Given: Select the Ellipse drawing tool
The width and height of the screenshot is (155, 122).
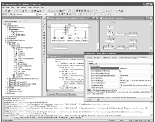Looking at the screenshot, I should click(x=117, y=11).
